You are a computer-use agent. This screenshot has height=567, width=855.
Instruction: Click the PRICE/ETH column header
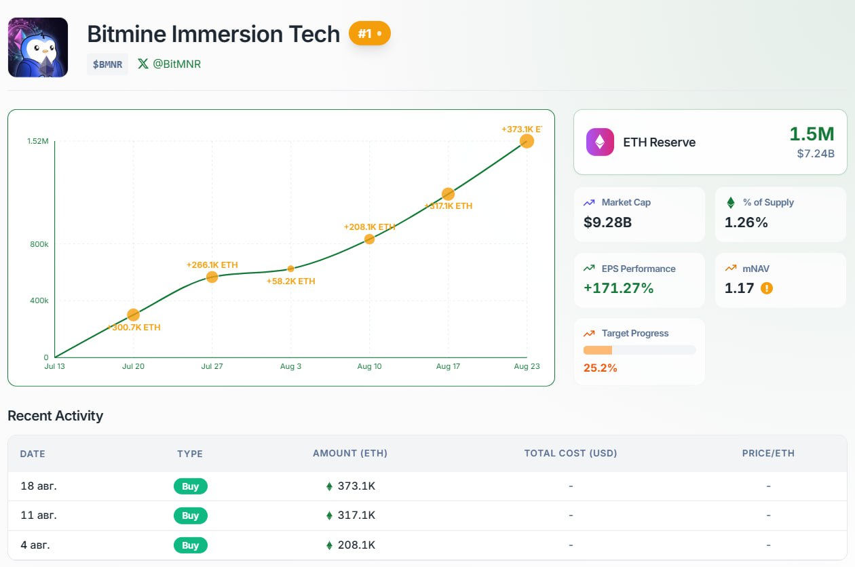[x=768, y=454]
